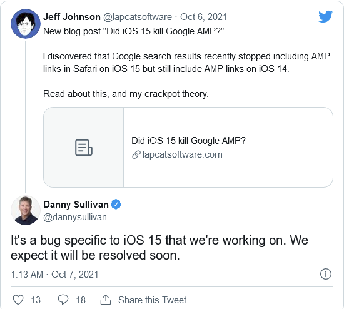
Task: Open Jeff Johnson's profile avatar
Action: [26, 24]
